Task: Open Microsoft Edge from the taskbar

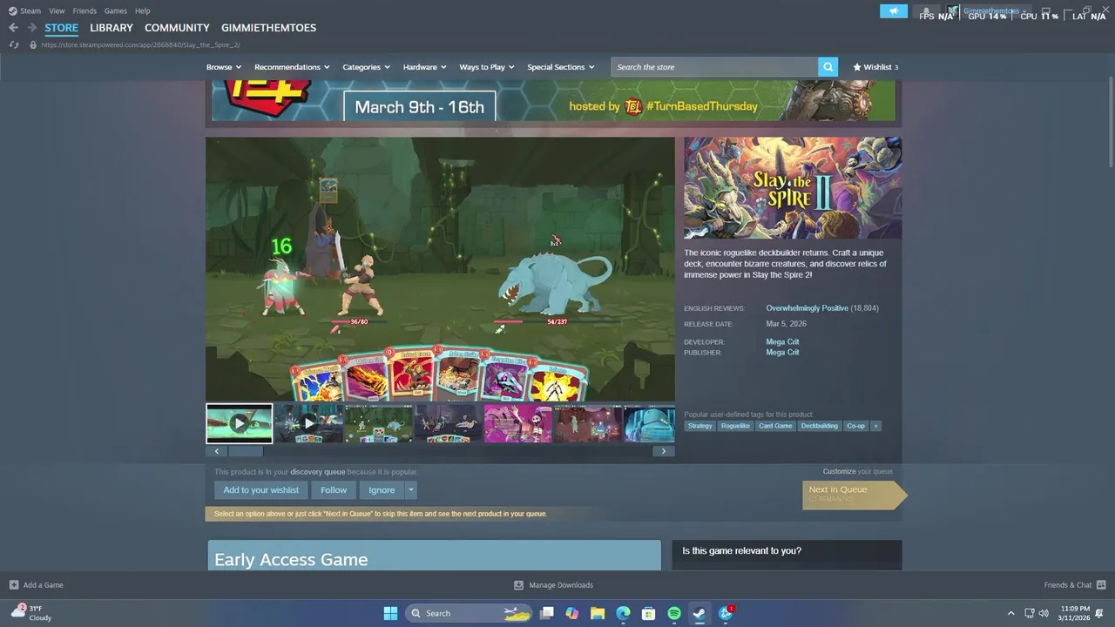Action: (623, 613)
